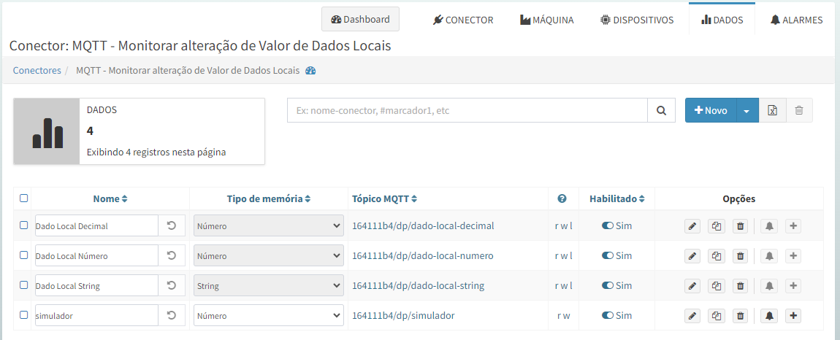Switch to the MÁQUINA tab
This screenshot has width=840, height=340.
point(547,20)
